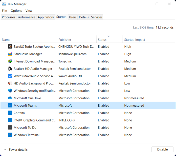
Task: Minimize the Task Manager window
Action: pos(145,4)
